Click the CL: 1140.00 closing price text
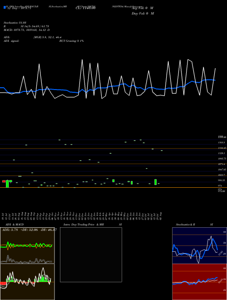This screenshot has height=300, width=227. (85, 8)
